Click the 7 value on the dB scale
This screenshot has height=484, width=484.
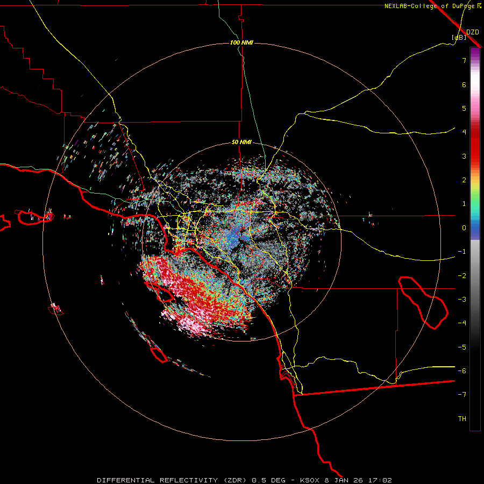[x=464, y=60]
